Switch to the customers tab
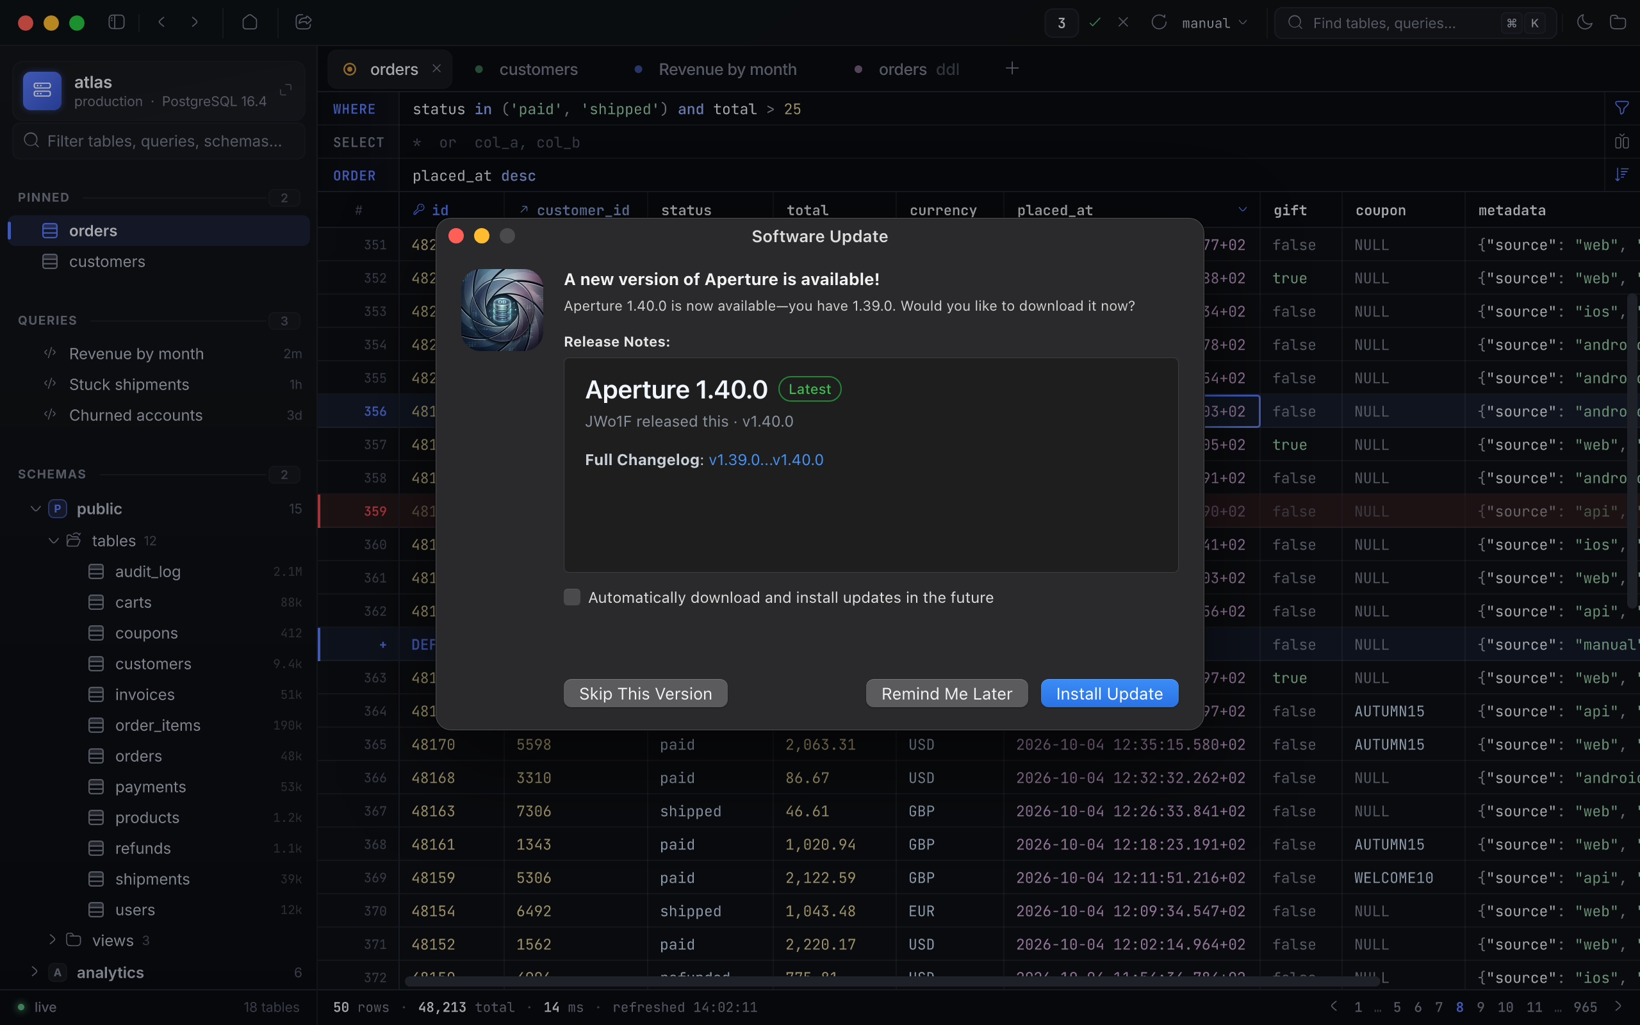1640x1025 pixels. 527,69
